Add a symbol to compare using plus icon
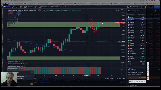This screenshot has width=161, height=90. (13, 7)
